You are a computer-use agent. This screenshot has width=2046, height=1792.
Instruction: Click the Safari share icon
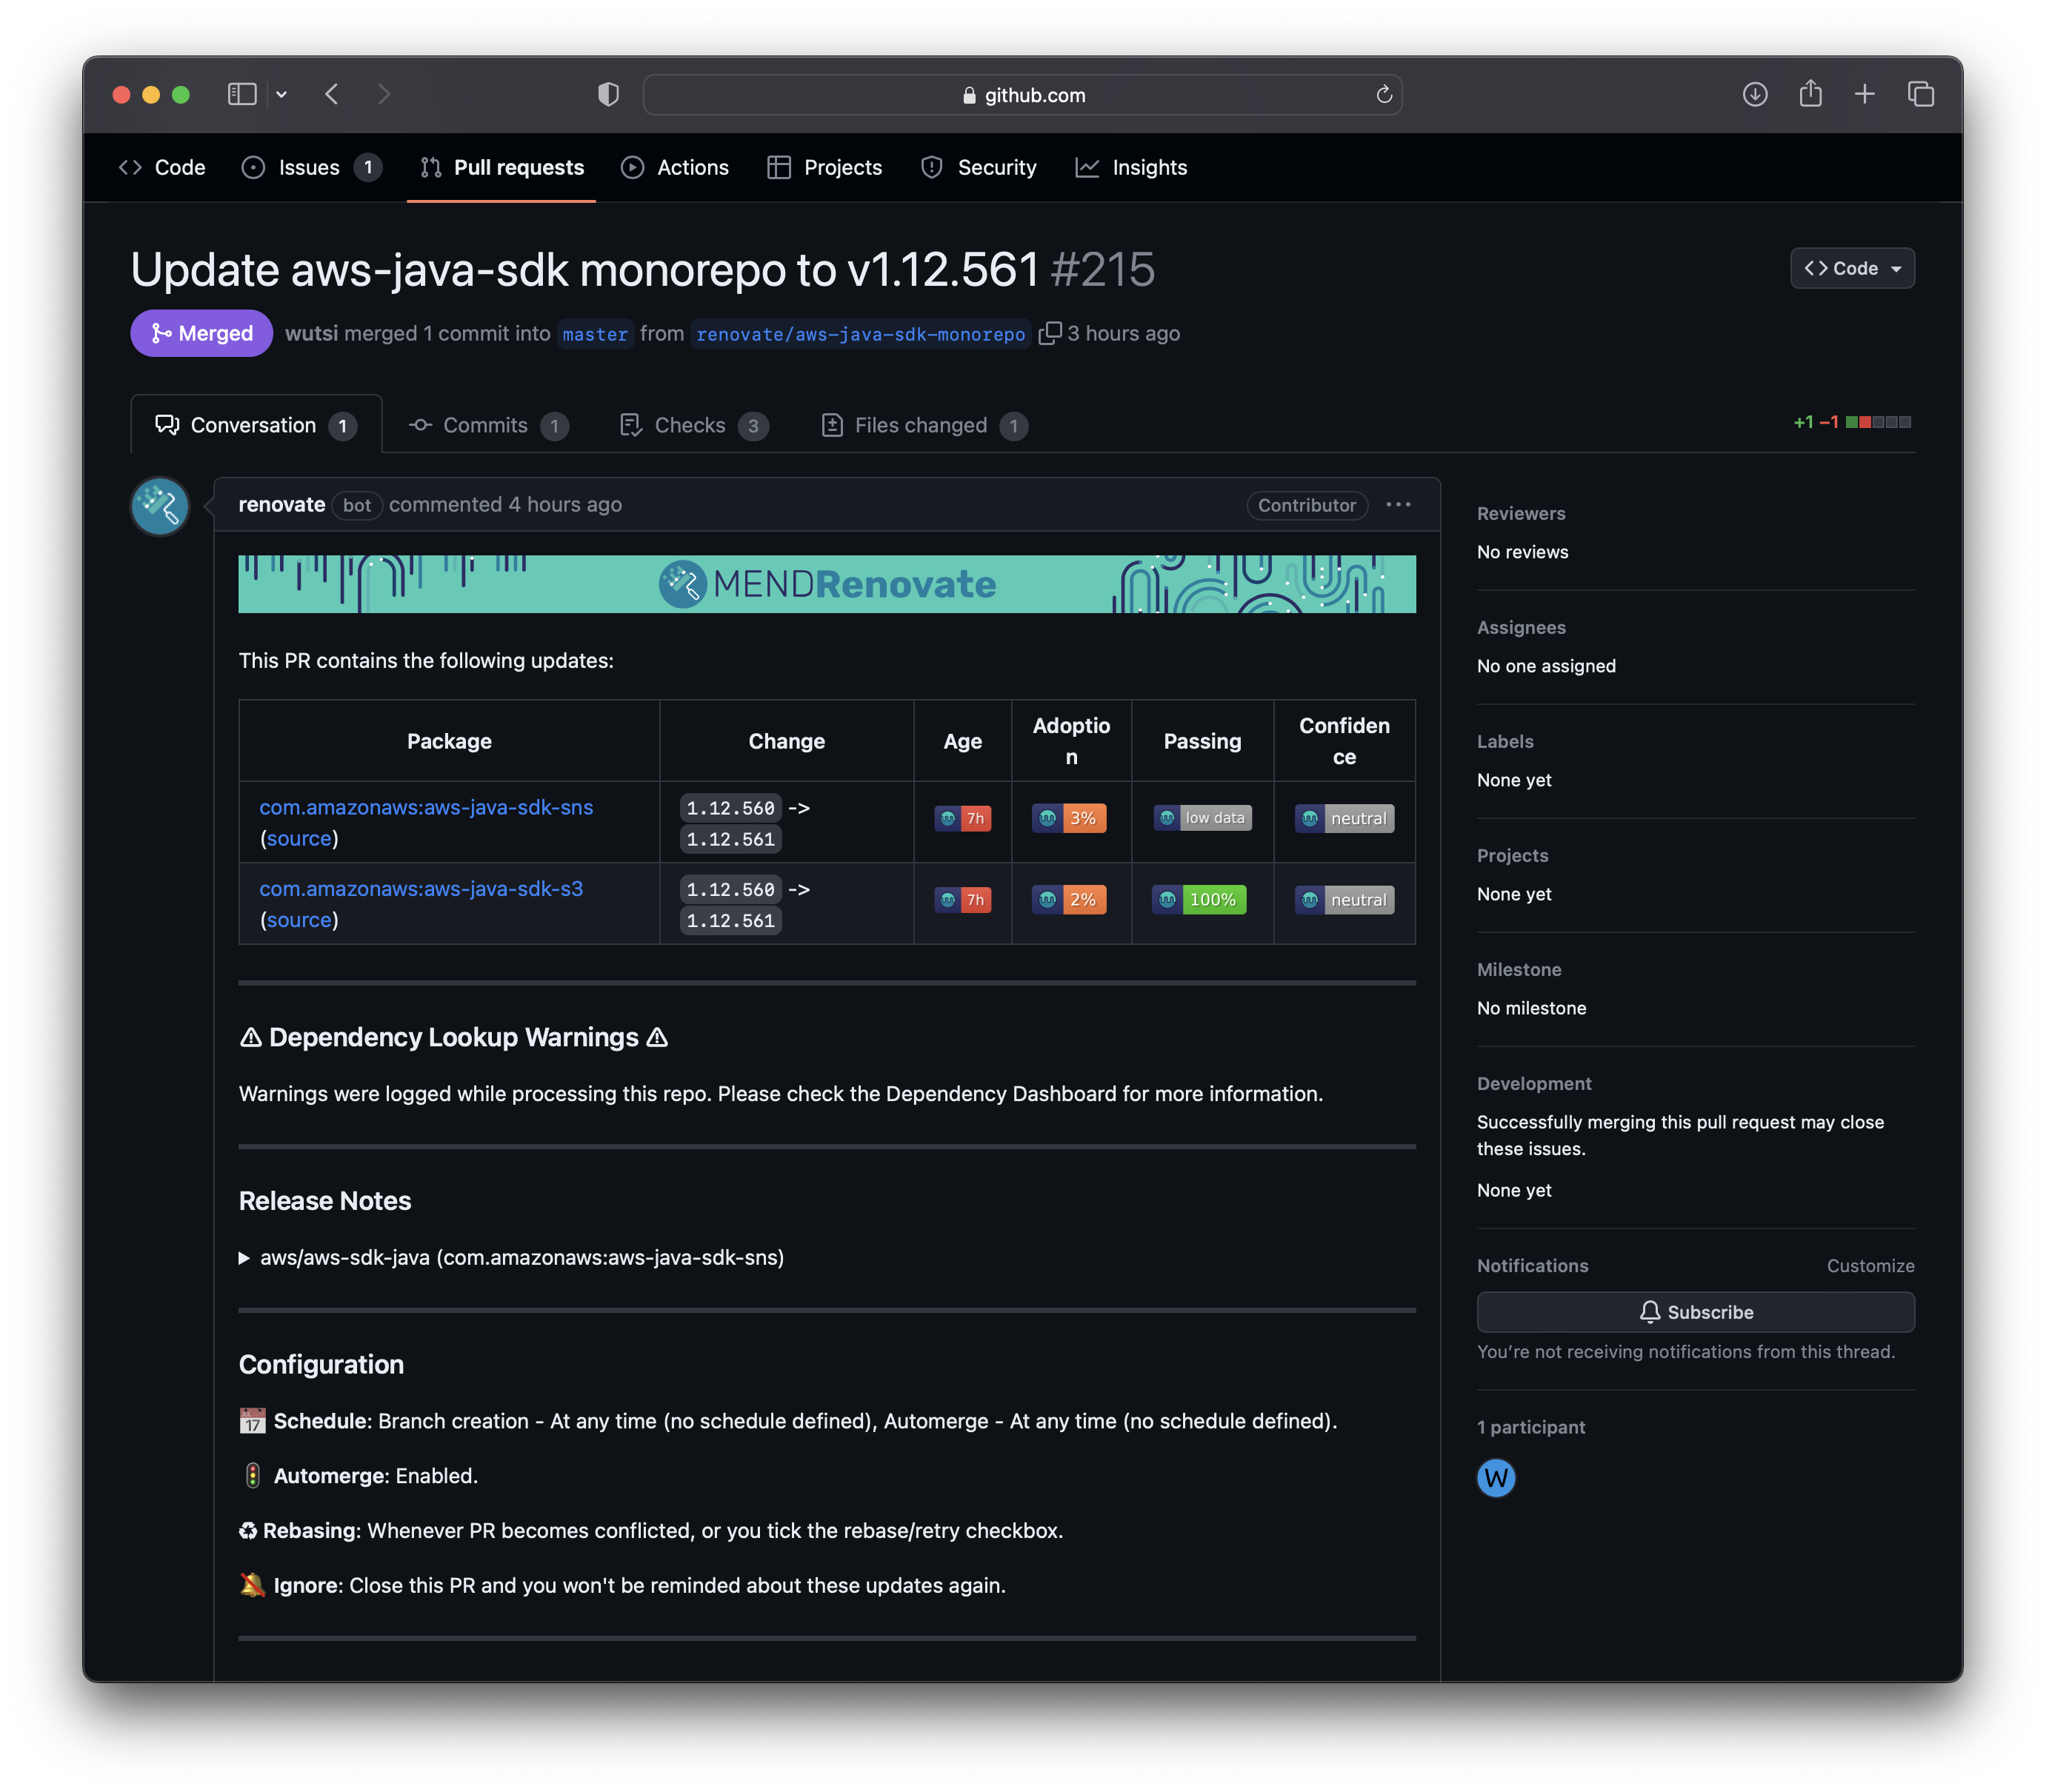[1810, 95]
